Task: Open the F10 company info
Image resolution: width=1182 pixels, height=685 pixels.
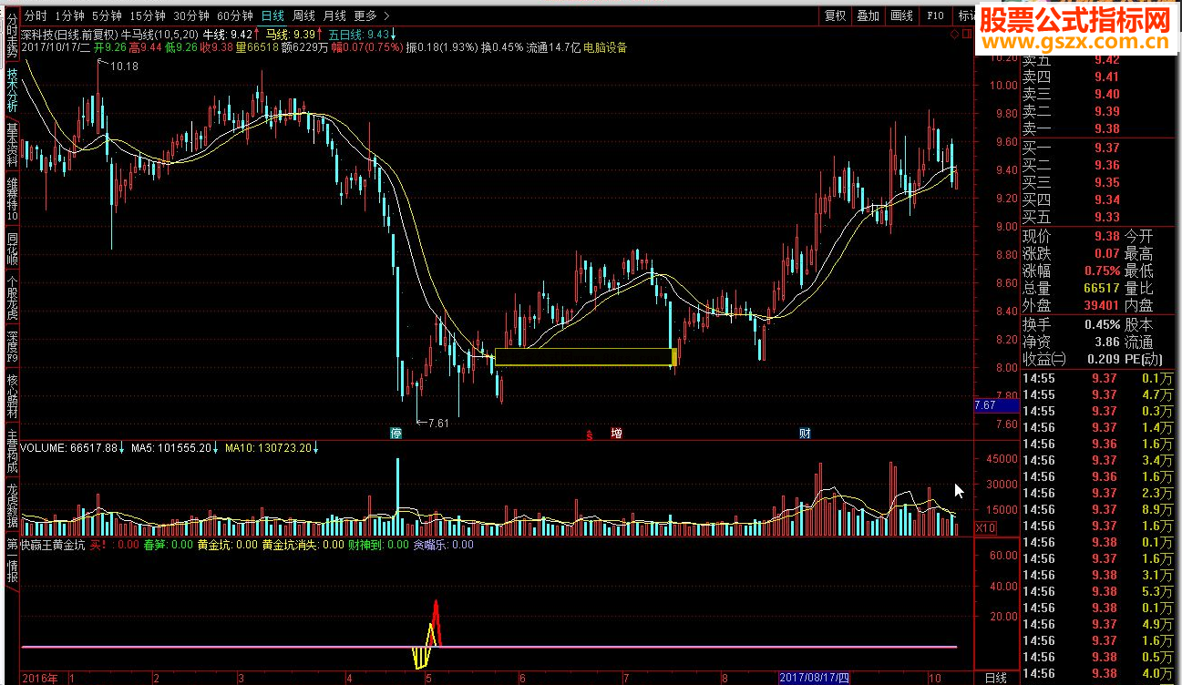Action: point(935,15)
